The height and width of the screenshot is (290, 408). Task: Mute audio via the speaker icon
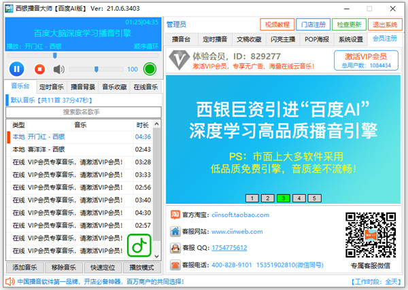[58, 69]
